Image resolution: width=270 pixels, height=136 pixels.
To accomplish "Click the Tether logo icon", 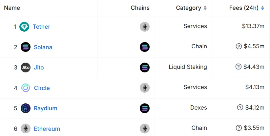I will coord(24,27).
